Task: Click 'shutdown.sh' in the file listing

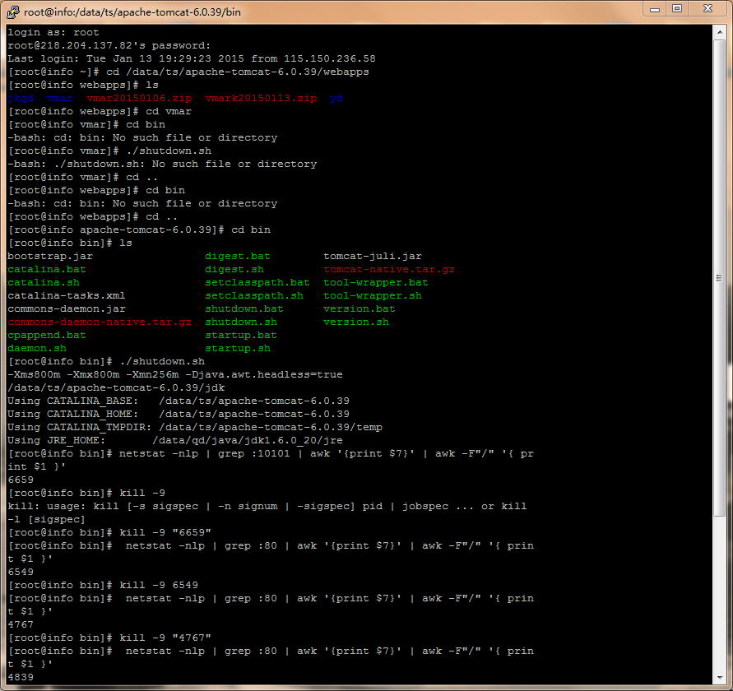Action: [241, 322]
